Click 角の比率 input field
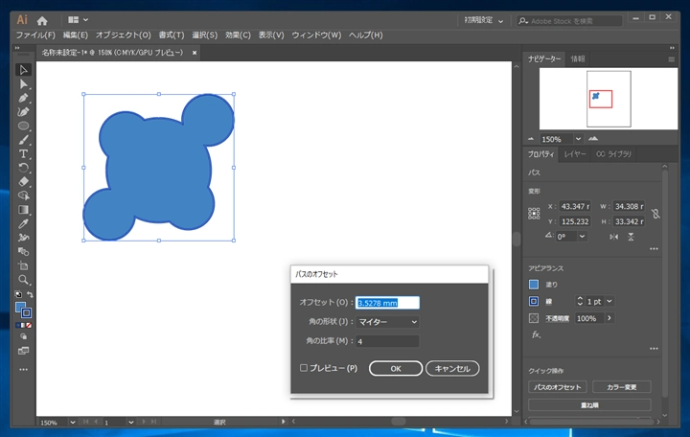 [387, 341]
